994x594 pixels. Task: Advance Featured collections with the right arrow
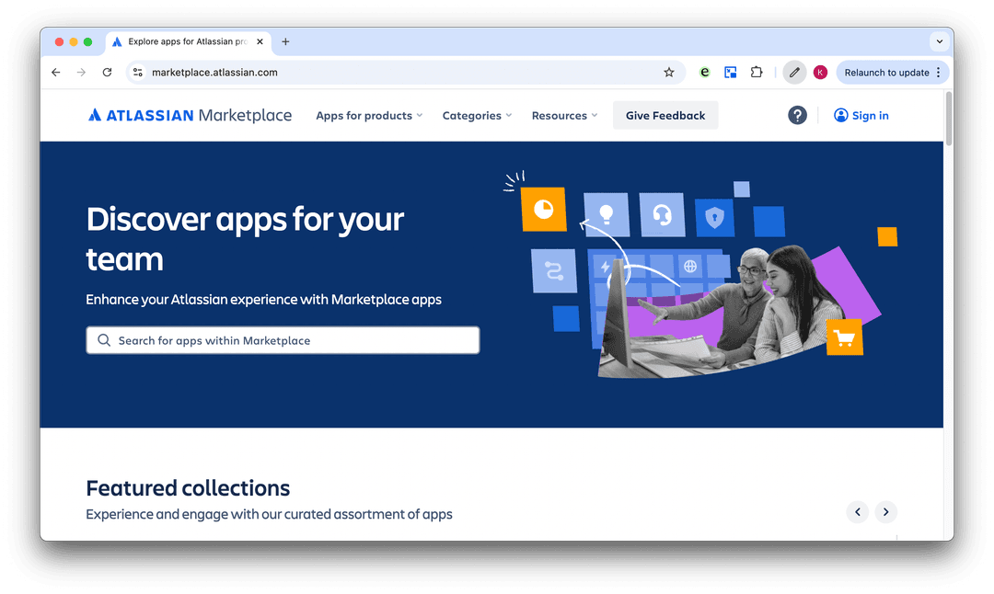coord(885,511)
